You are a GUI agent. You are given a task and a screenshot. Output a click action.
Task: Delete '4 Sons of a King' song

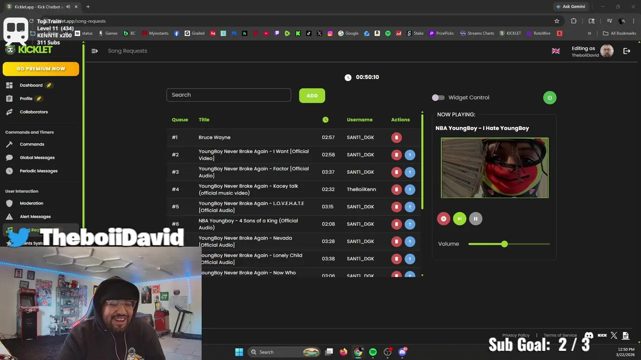click(x=396, y=224)
